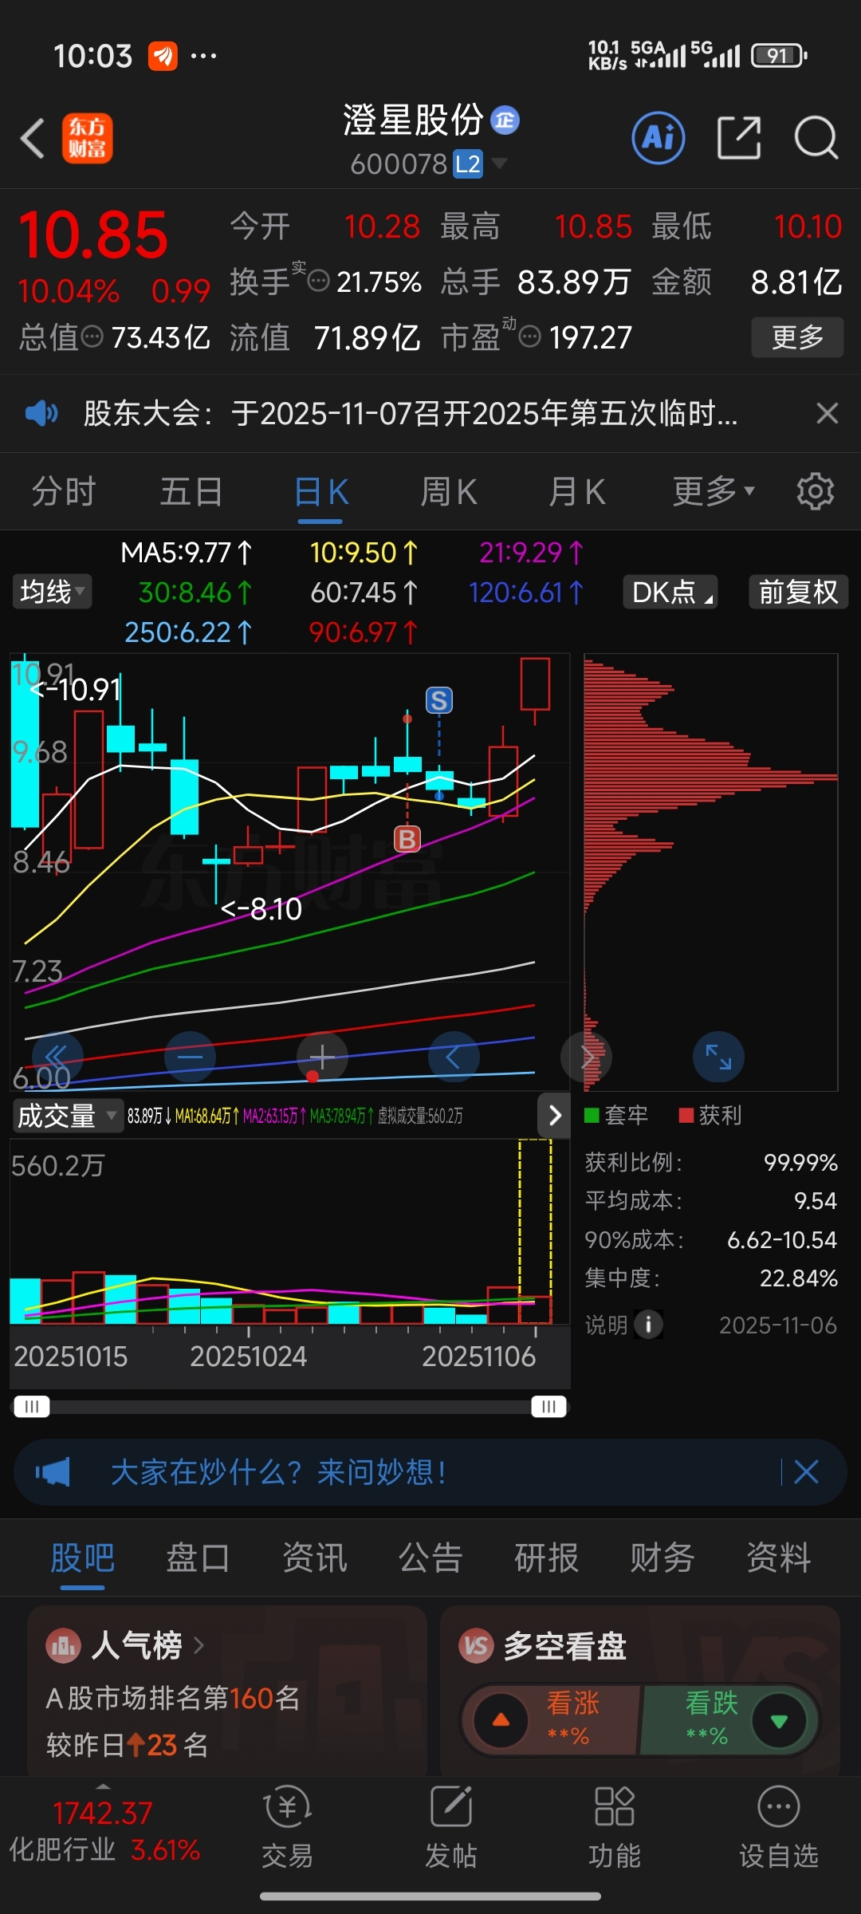
Task: Tap 设自选 add to watchlist
Action: (779, 1828)
